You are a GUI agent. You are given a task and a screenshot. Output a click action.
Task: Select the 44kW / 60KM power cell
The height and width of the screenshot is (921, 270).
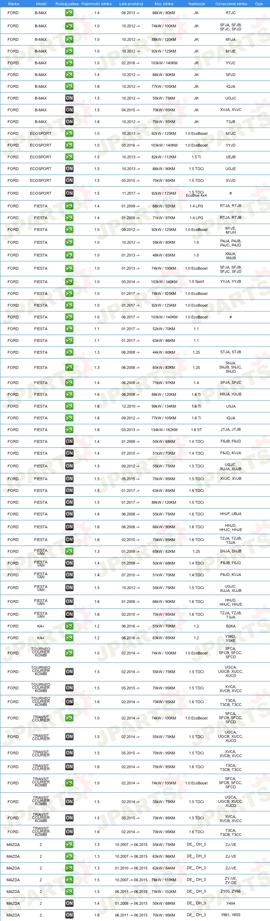point(164,353)
